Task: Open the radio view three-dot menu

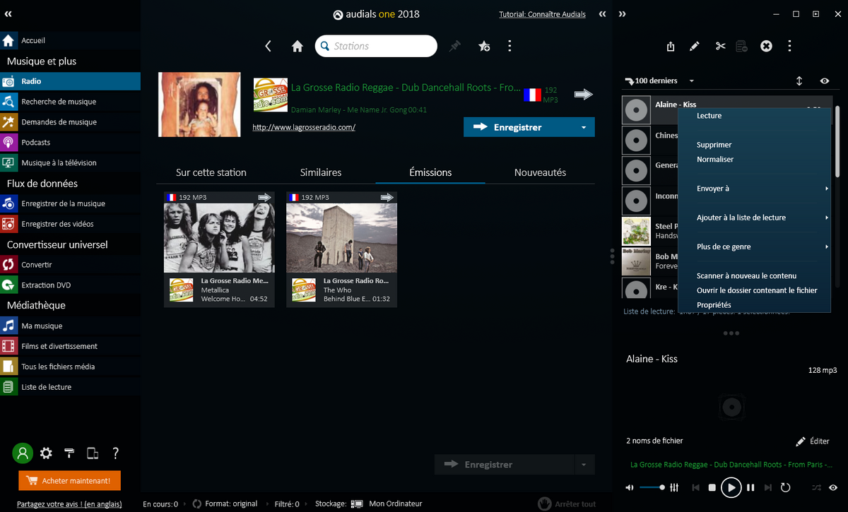Action: coord(510,46)
